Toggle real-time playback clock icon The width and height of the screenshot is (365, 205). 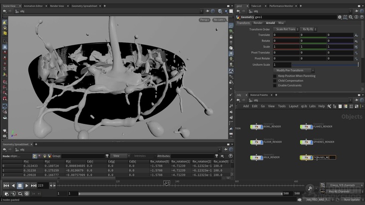tap(27, 194)
